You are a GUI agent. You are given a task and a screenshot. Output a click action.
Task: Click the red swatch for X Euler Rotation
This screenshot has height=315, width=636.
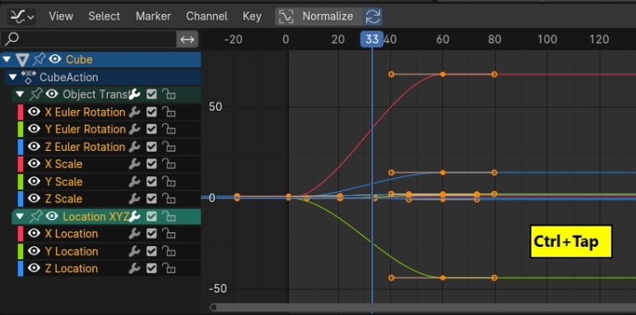click(x=21, y=112)
